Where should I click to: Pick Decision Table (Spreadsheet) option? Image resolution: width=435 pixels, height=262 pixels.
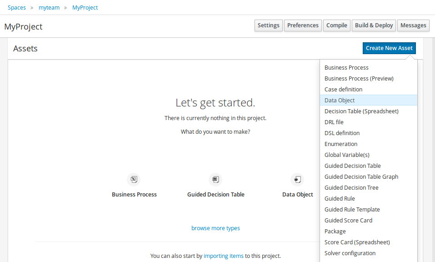(x=361, y=111)
